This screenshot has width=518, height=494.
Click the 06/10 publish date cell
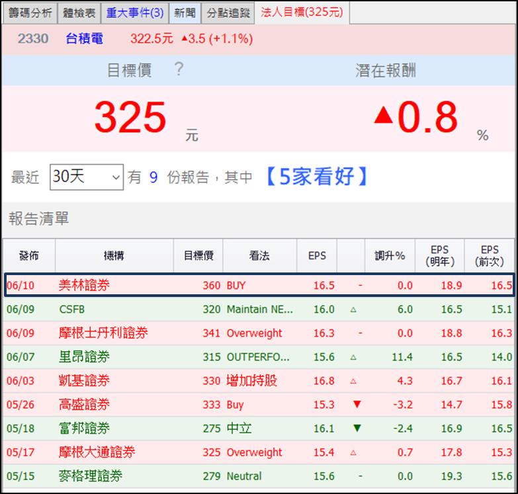pos(21,285)
